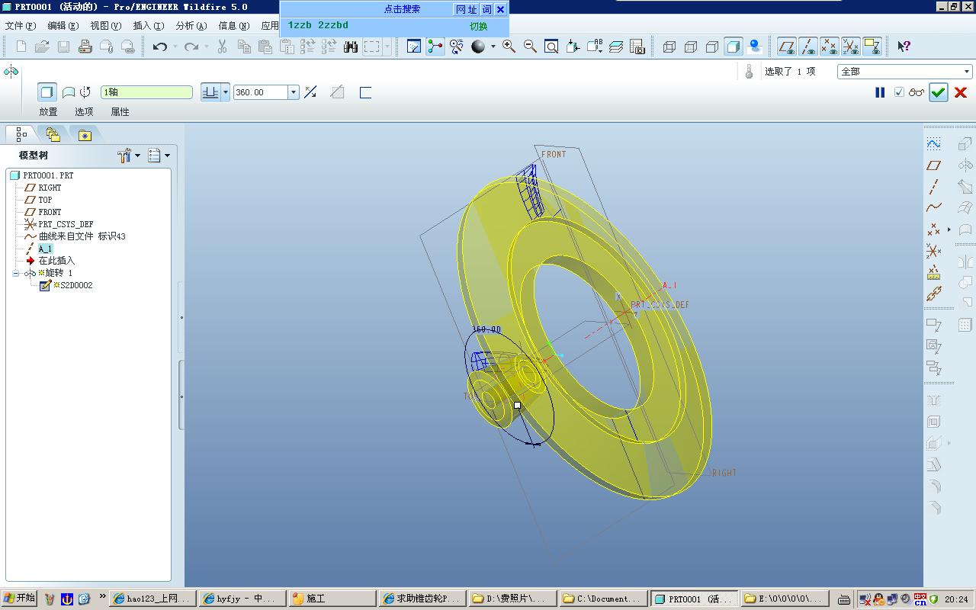This screenshot has width=976, height=610.
Task: Select S2D0002 sketch in model tree
Action: click(x=76, y=285)
